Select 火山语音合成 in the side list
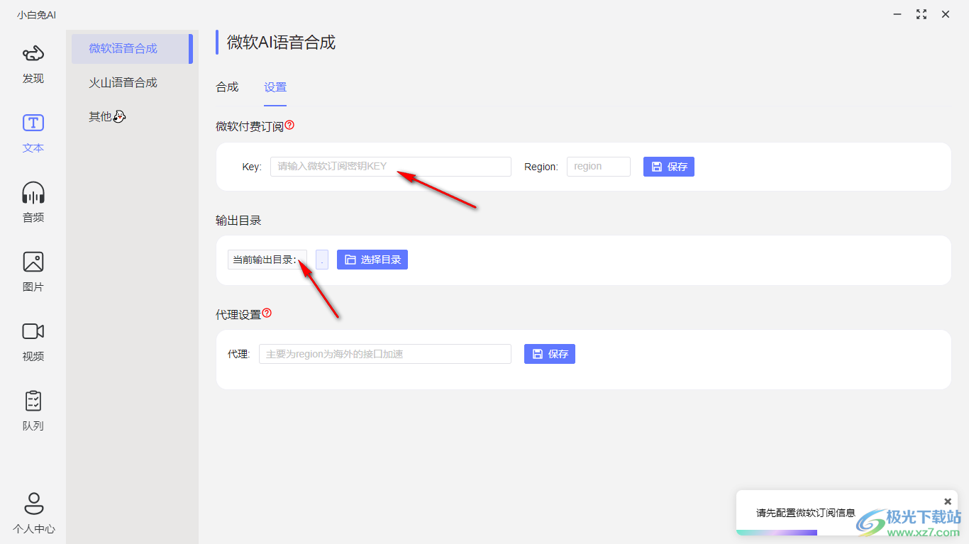 click(x=132, y=83)
